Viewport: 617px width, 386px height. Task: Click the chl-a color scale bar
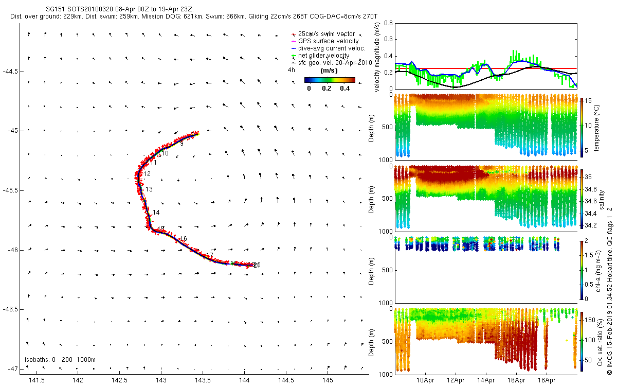pos(582,269)
